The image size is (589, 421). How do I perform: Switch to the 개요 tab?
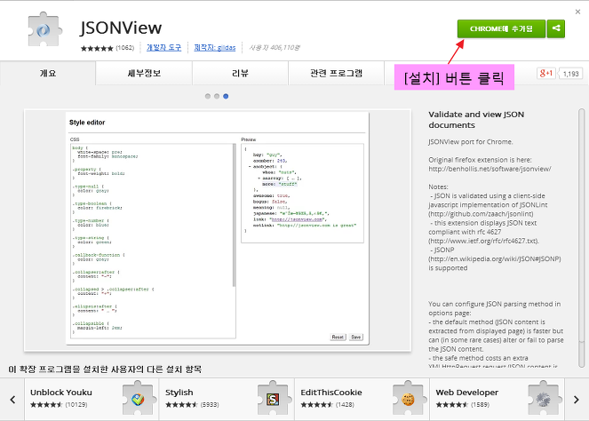coord(48,73)
